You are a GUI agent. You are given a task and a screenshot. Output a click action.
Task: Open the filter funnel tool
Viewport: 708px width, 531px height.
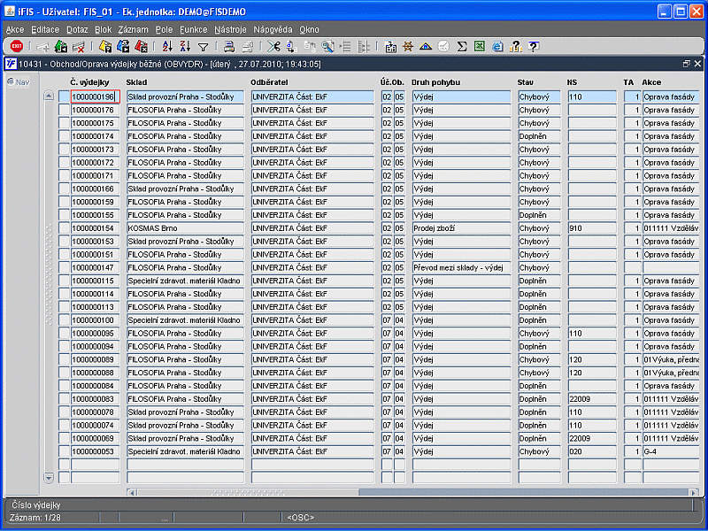(204, 47)
